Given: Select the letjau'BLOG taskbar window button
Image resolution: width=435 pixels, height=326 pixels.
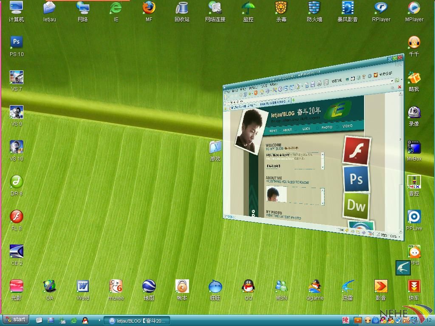Looking at the screenshot, I should coord(138,321).
